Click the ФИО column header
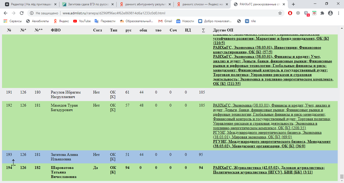 [56, 30]
